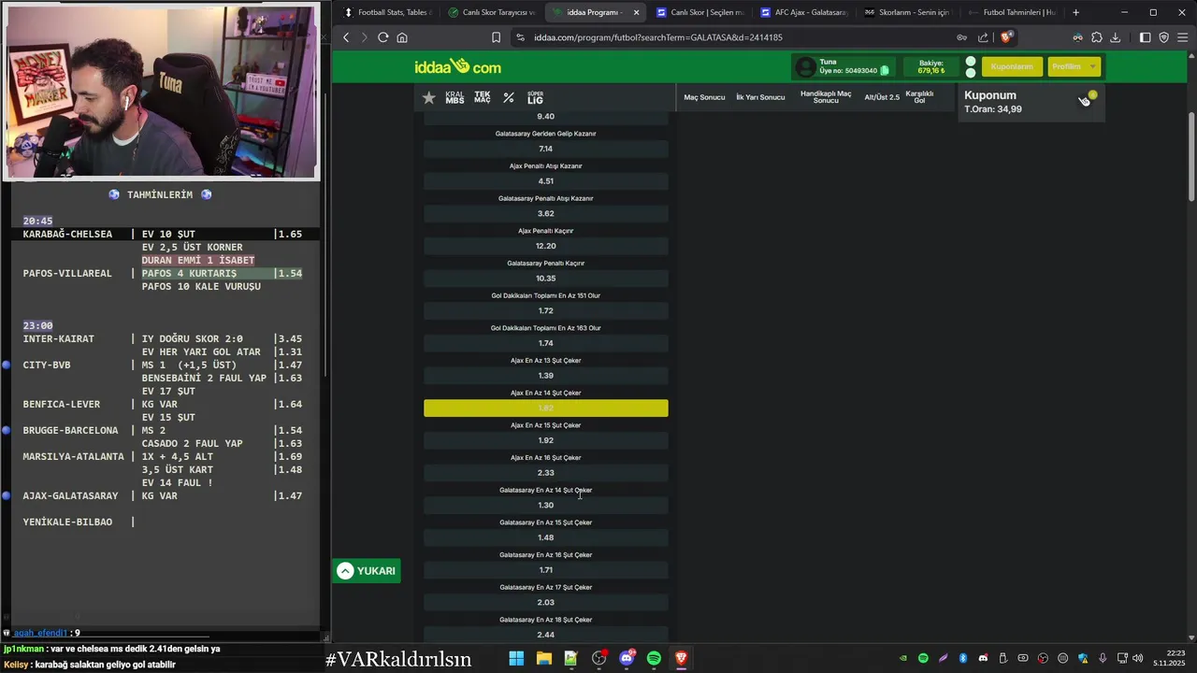Viewport: 1197px width, 673px height.
Task: Pick odds 1.92 Ajax En Az 15 Şut
Action: pyautogui.click(x=546, y=440)
